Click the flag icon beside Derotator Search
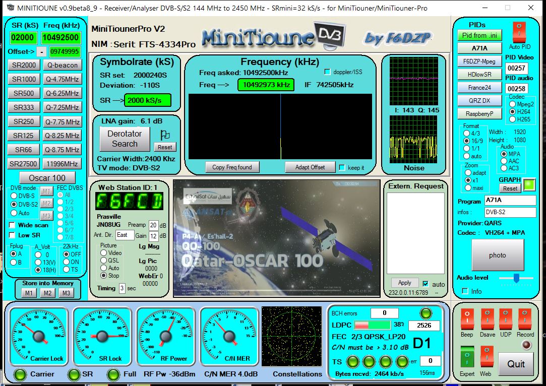The width and height of the screenshot is (546, 386). tap(164, 135)
